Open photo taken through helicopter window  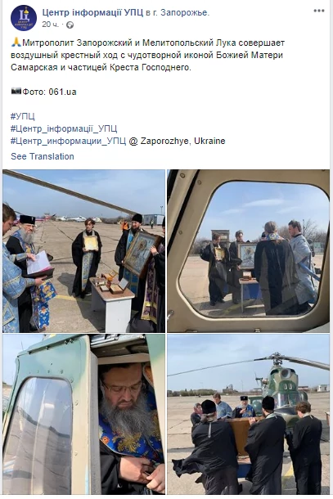click(248, 251)
